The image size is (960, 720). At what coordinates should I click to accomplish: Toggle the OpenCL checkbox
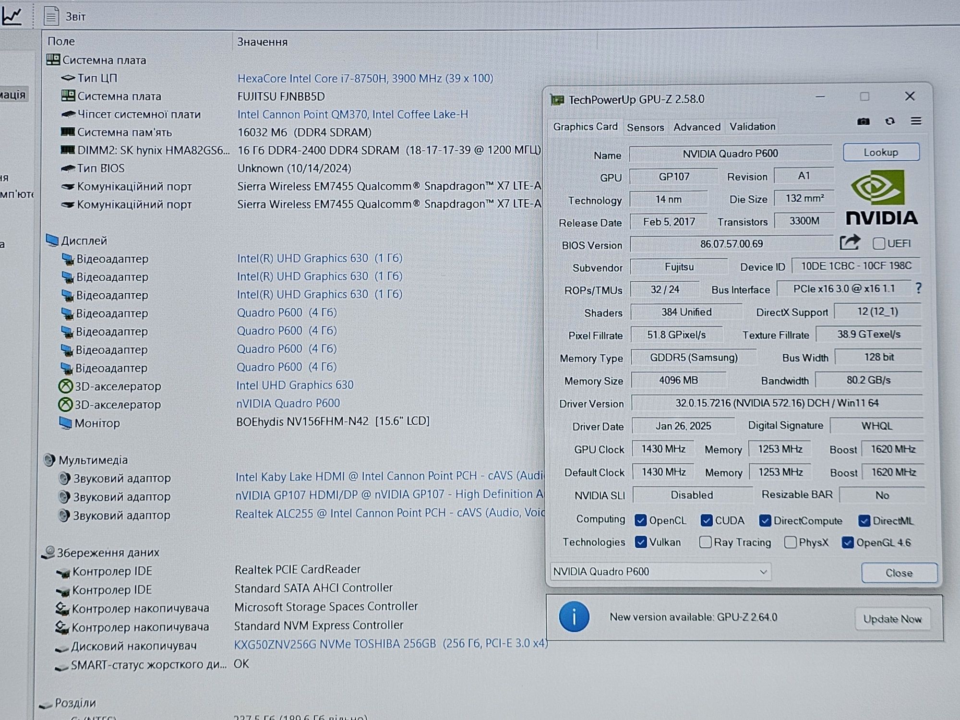(x=640, y=520)
